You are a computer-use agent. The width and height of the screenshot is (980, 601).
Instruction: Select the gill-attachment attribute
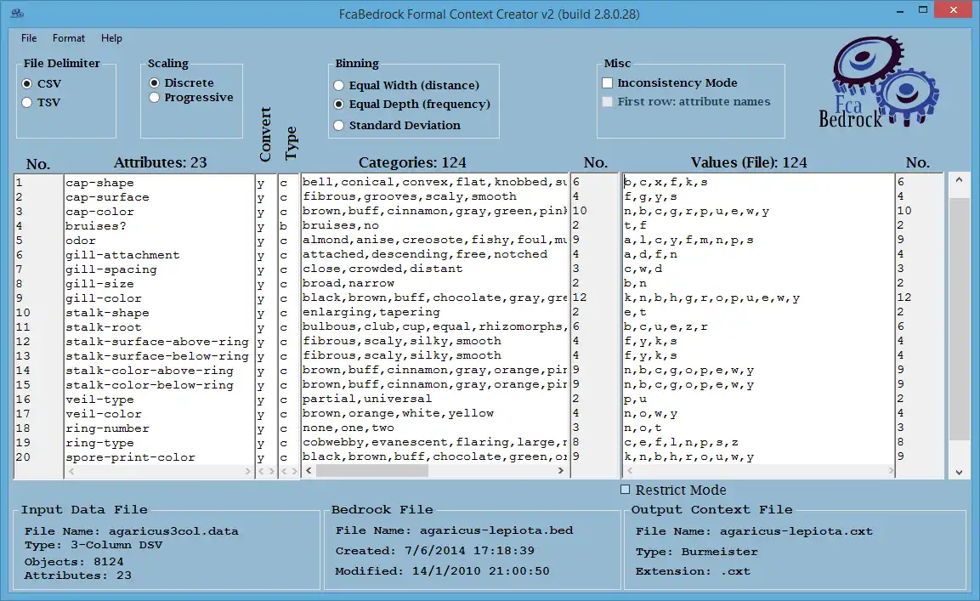[122, 255]
